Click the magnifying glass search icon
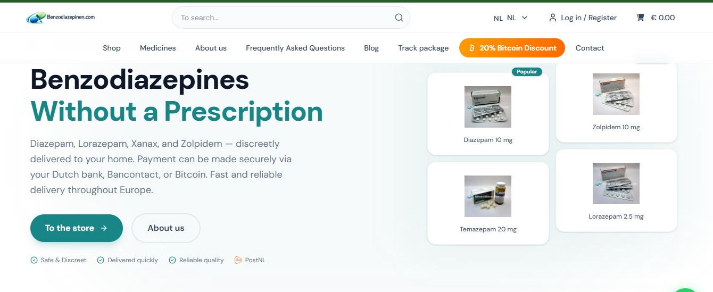Viewport: 713px width, 292px height. click(399, 18)
